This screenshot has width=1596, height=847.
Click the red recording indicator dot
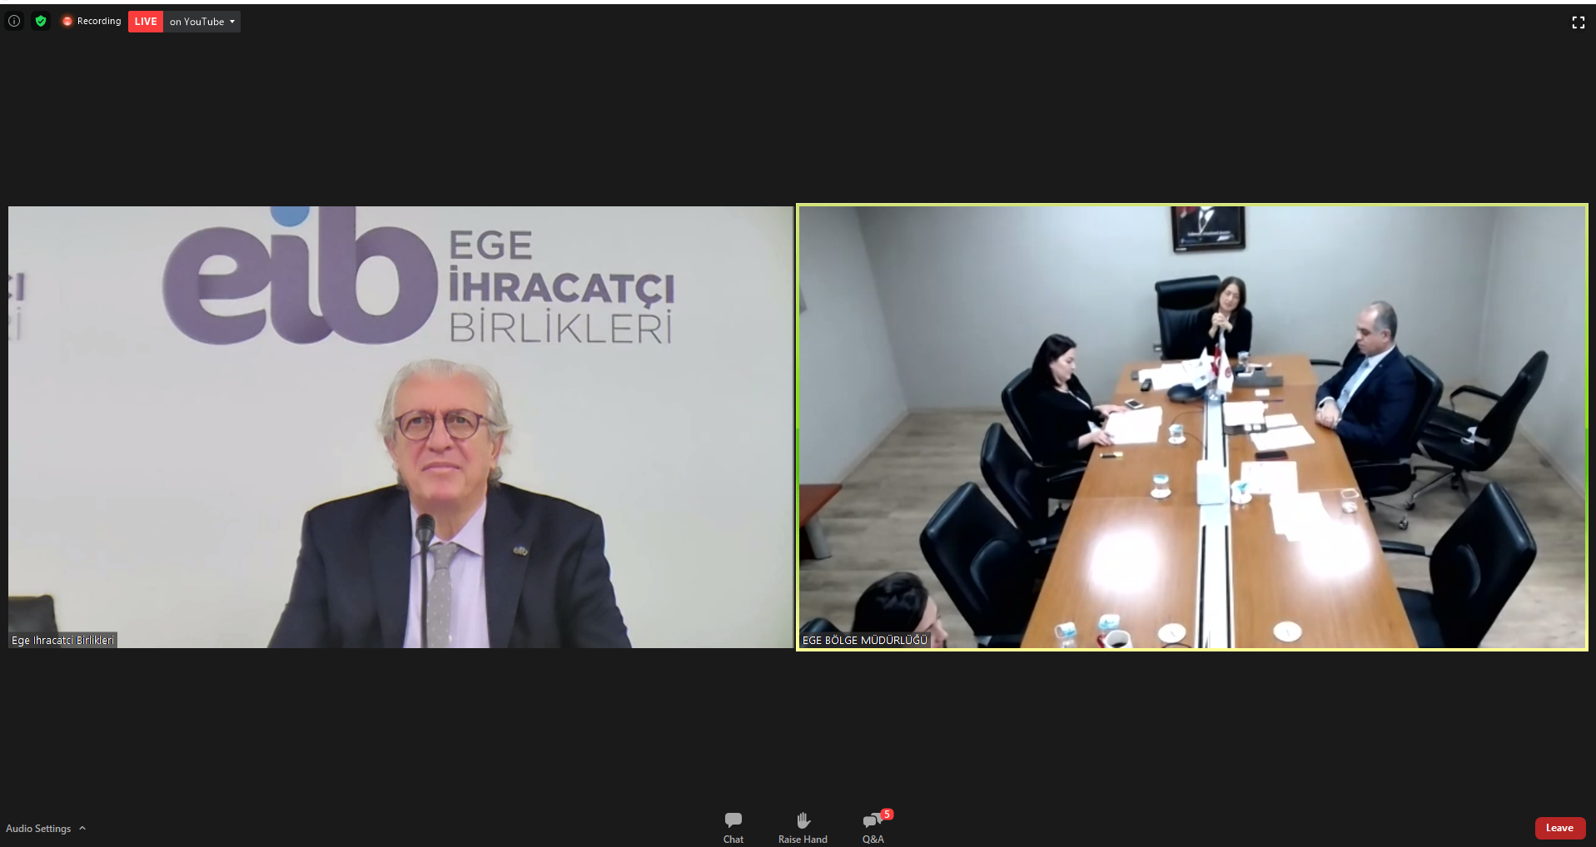coord(67,22)
